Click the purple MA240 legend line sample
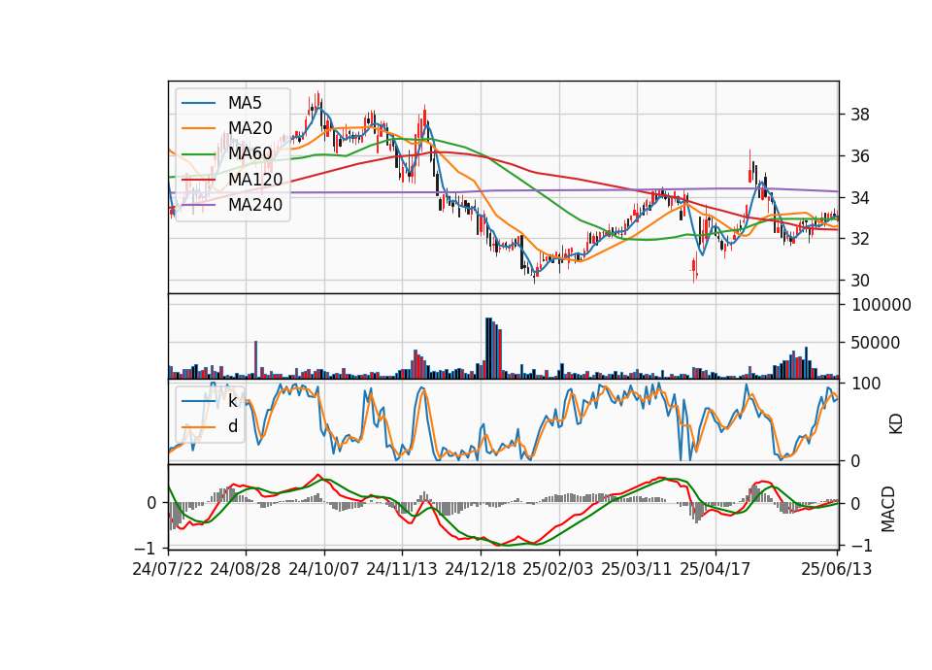This screenshot has width=932, height=670. [198, 205]
